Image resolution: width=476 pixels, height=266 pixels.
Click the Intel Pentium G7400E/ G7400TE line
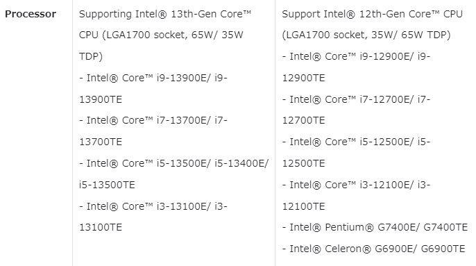pyautogui.click(x=375, y=227)
